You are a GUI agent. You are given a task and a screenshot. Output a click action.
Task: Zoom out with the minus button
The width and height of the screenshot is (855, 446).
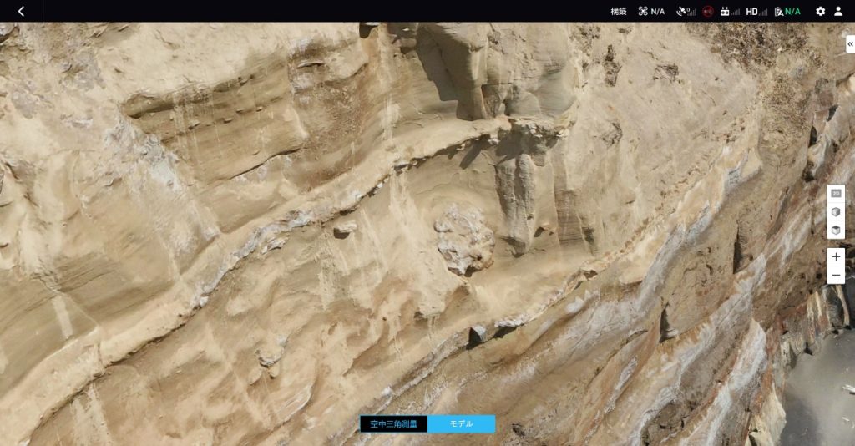[x=836, y=275]
